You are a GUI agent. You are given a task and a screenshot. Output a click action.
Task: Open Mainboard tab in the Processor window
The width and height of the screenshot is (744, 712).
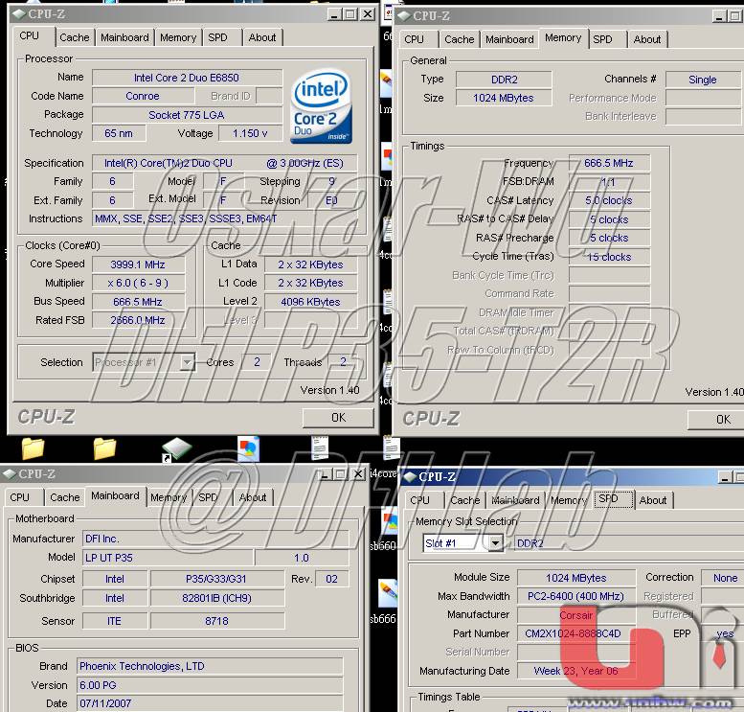click(x=124, y=37)
